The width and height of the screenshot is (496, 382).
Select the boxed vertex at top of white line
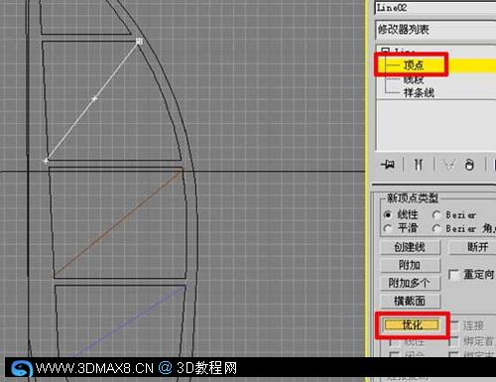[x=139, y=41]
